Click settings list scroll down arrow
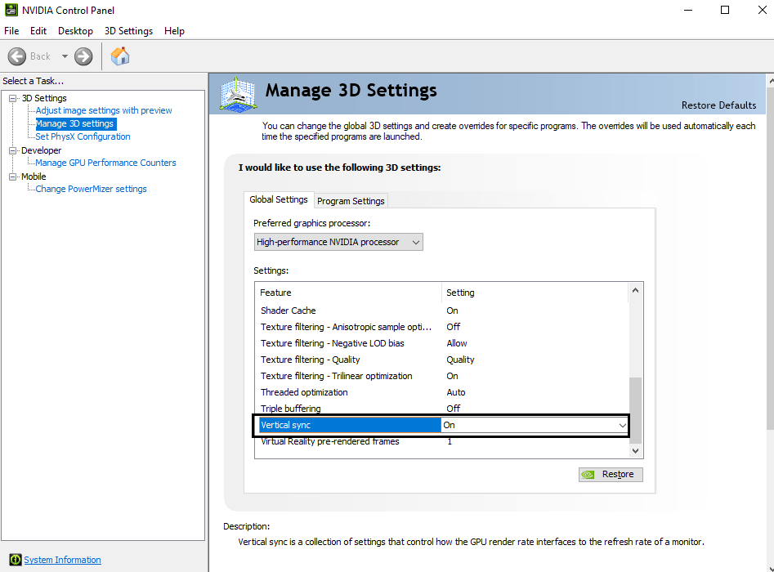This screenshot has width=774, height=572. pos(635,450)
